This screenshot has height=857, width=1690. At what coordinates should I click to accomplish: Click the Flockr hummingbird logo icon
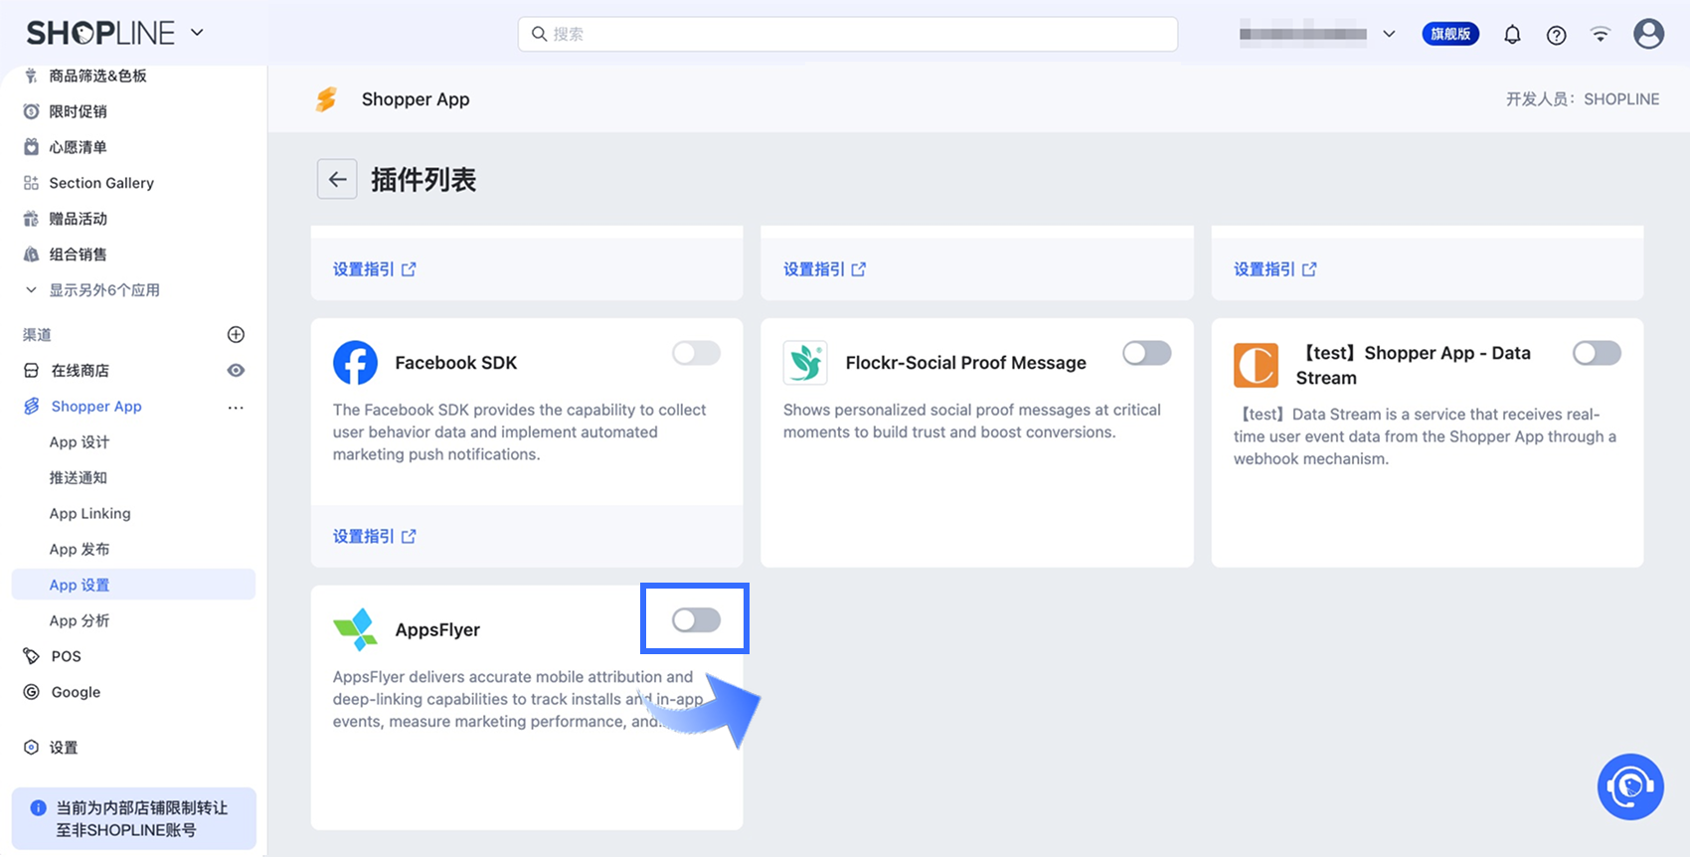point(805,363)
